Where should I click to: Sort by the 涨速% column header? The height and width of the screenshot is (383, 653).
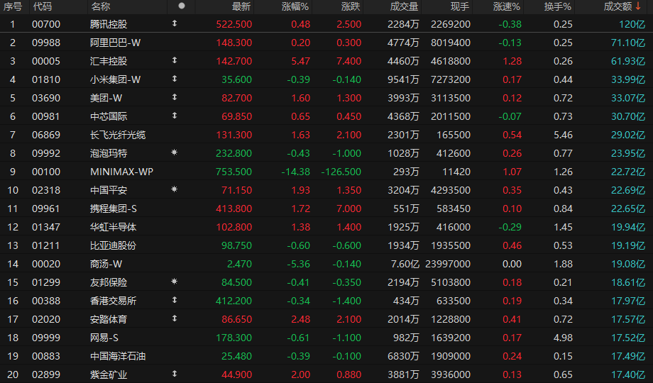coord(506,6)
